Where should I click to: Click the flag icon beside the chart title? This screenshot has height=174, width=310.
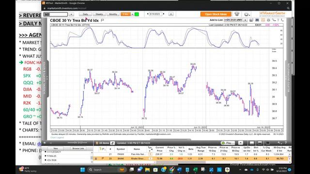tap(102, 20)
